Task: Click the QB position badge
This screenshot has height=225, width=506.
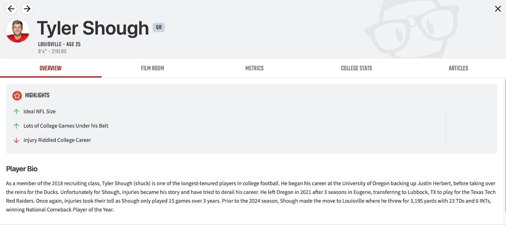Action: tap(159, 27)
